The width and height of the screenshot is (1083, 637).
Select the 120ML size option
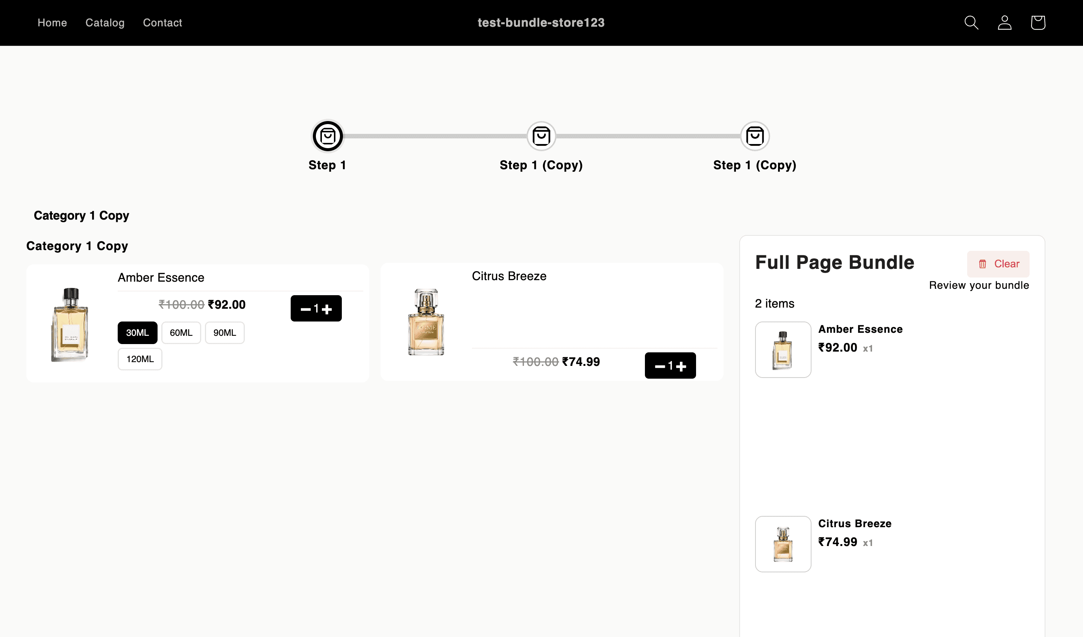140,359
